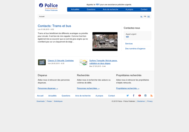Select the Recherchés section heading

pyautogui.click(x=83, y=75)
